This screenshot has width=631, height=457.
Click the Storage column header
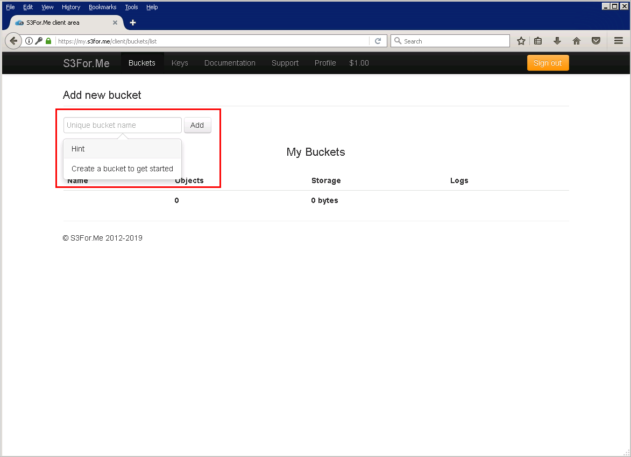(x=326, y=181)
